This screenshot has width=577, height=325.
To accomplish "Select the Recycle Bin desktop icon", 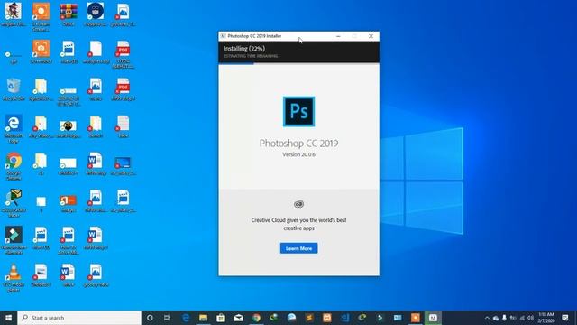I will (x=14, y=89).
